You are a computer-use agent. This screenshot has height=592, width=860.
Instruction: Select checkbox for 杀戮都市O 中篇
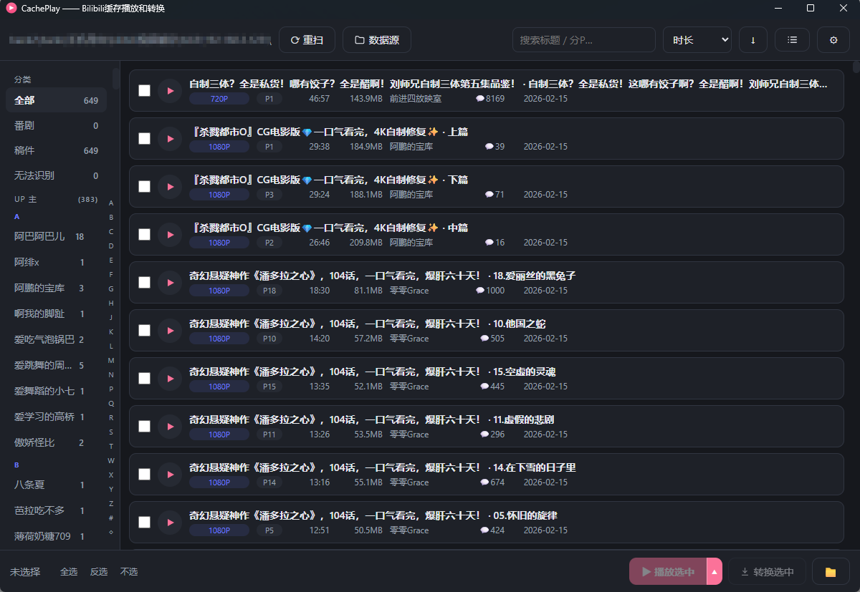[144, 235]
